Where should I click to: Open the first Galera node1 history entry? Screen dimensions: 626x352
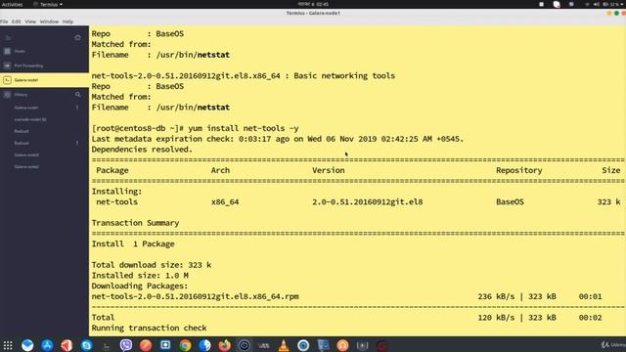click(26, 108)
